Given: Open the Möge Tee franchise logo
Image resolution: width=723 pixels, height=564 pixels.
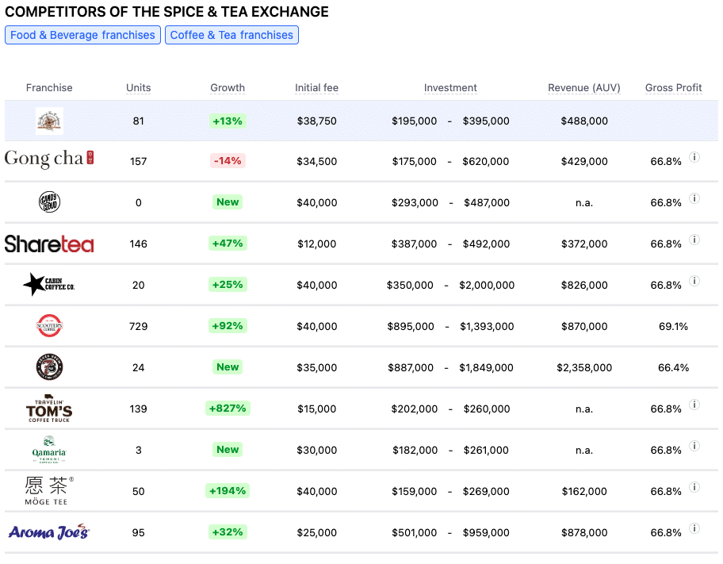Looking at the screenshot, I should pos(49,490).
